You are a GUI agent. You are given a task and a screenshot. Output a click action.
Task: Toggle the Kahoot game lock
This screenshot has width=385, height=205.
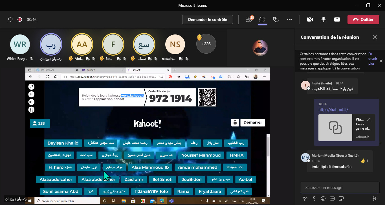[x=235, y=123]
